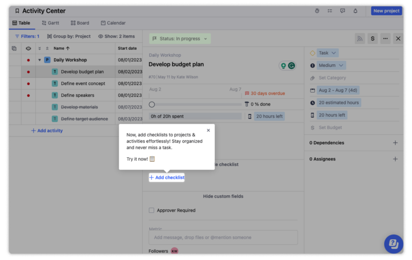Switch to the Table view tab
This screenshot has width=412, height=260.
21,23
